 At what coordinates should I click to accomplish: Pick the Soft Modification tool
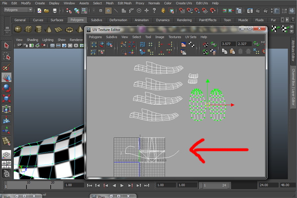6,120
